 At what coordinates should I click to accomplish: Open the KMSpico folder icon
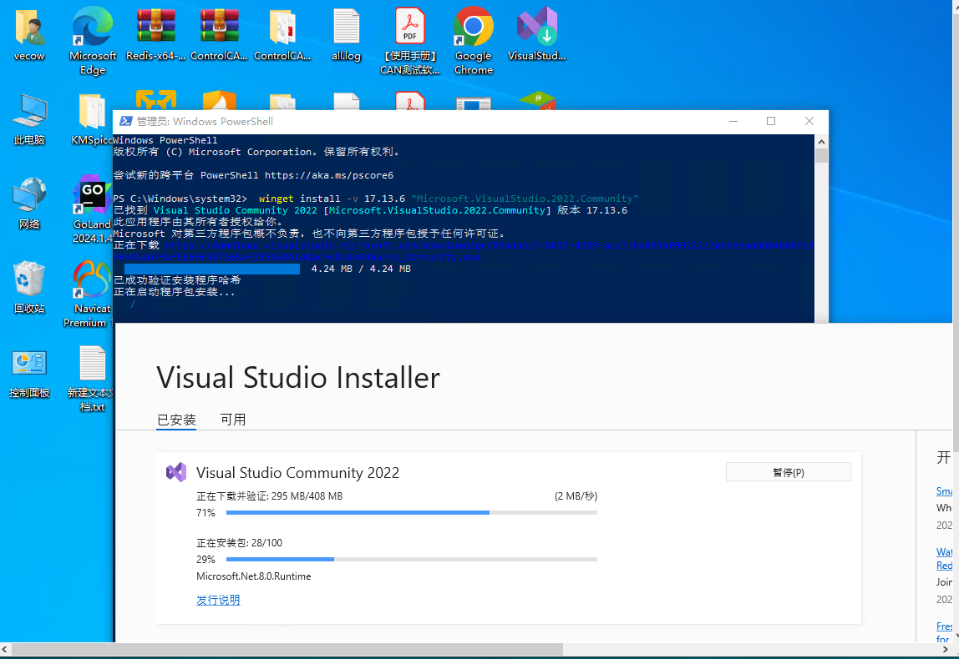(93, 119)
